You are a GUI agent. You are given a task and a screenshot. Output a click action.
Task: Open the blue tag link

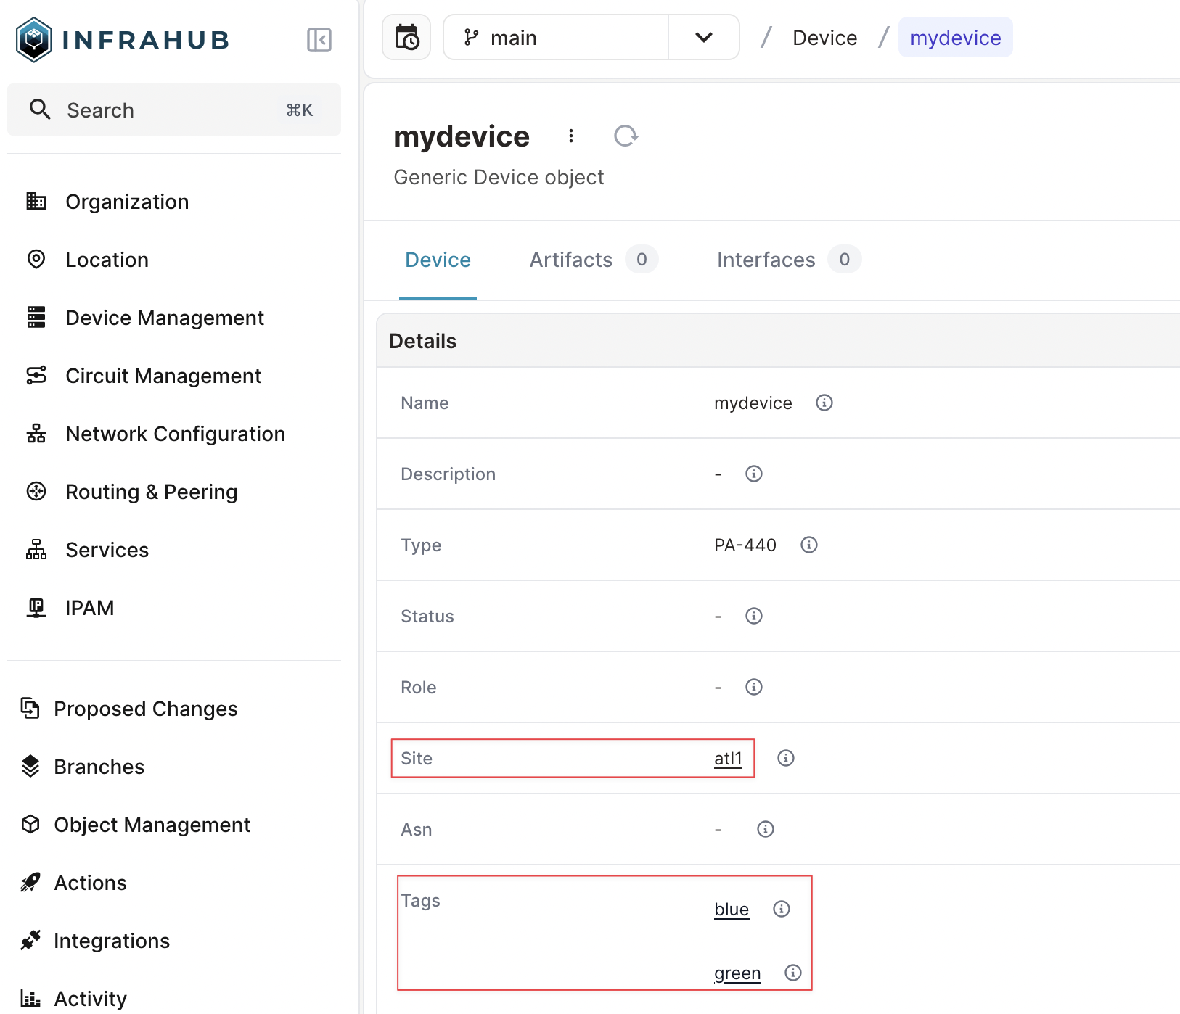click(x=732, y=910)
